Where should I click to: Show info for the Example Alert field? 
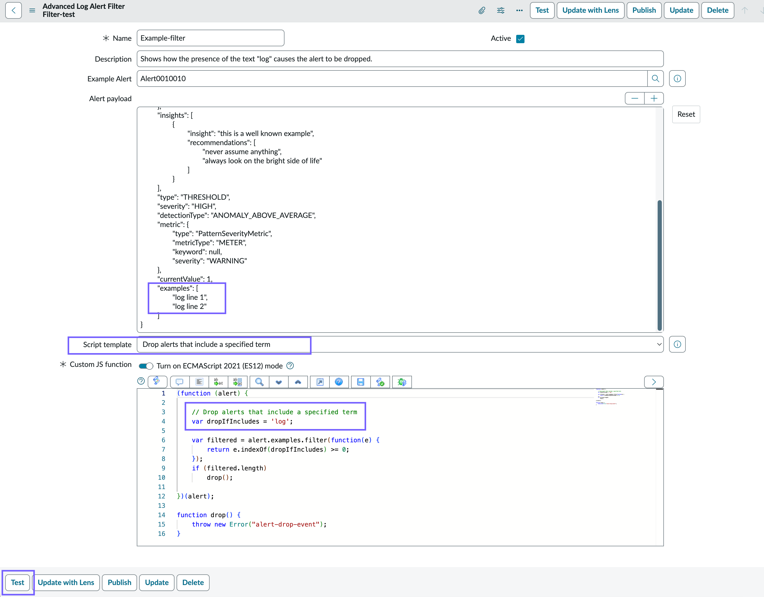click(x=677, y=79)
